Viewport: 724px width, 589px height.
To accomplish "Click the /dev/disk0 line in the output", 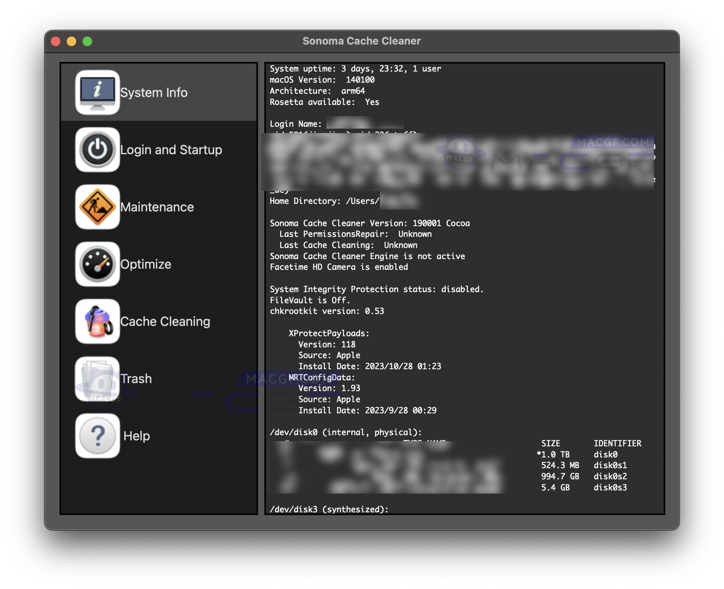I will click(x=346, y=432).
